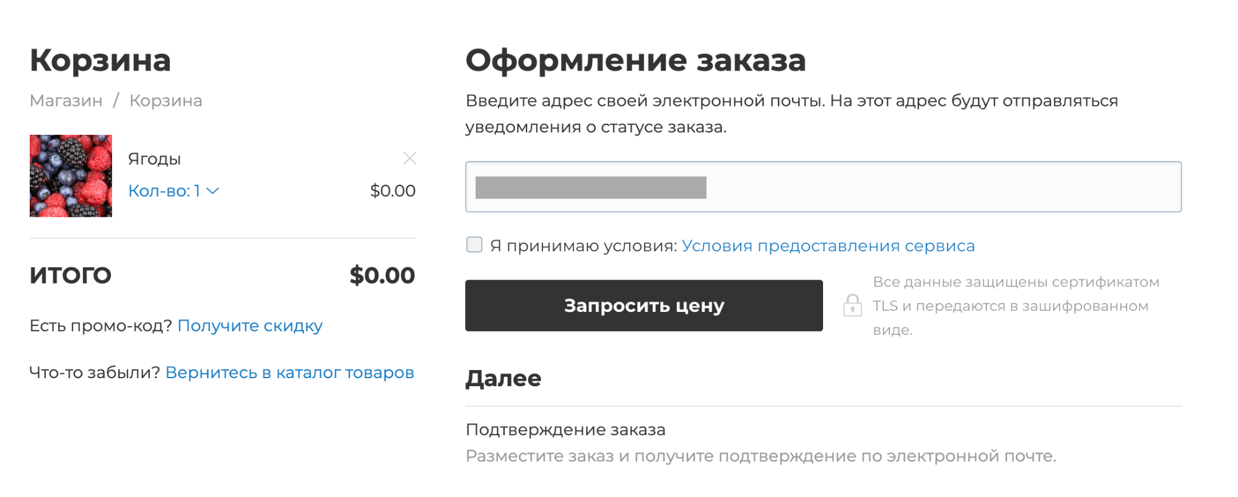This screenshot has width=1238, height=497.
Task: Remove Ягоды from cart with X icon
Action: (409, 158)
